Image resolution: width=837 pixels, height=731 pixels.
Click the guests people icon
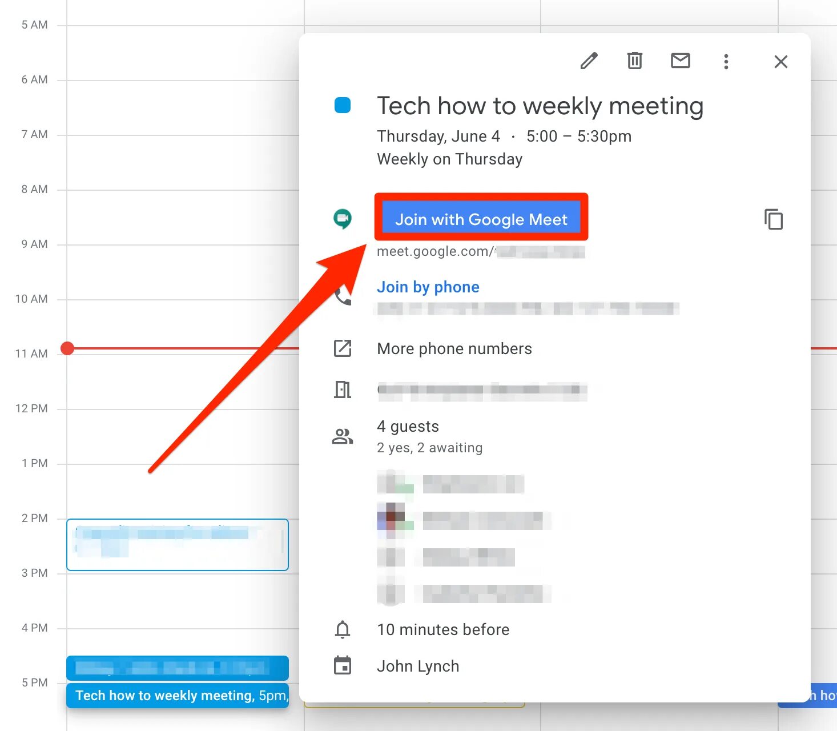click(343, 436)
